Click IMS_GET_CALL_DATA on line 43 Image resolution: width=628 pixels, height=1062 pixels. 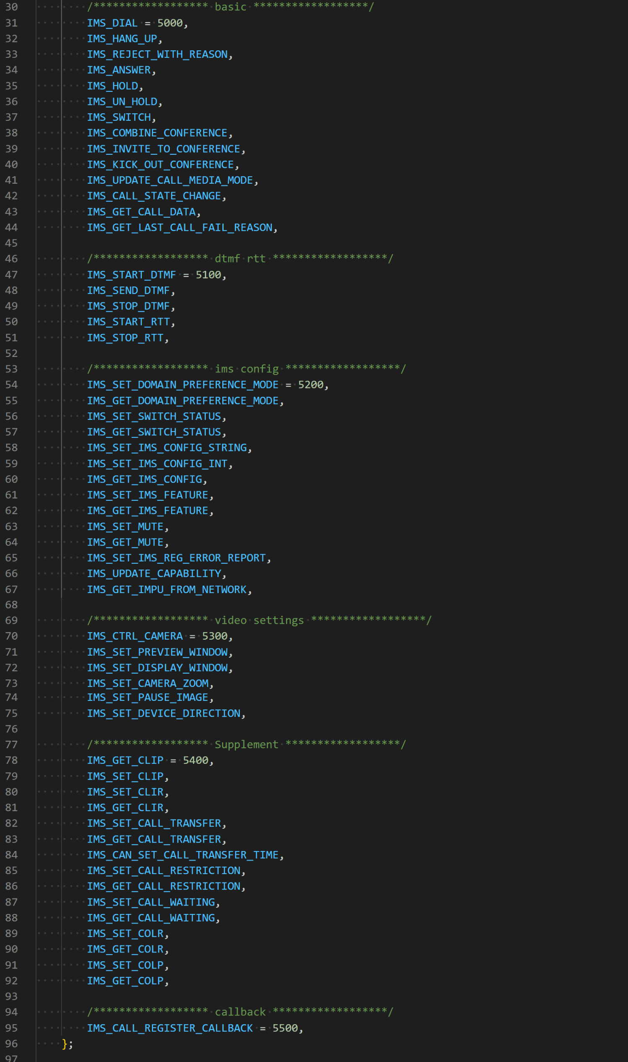pos(141,212)
